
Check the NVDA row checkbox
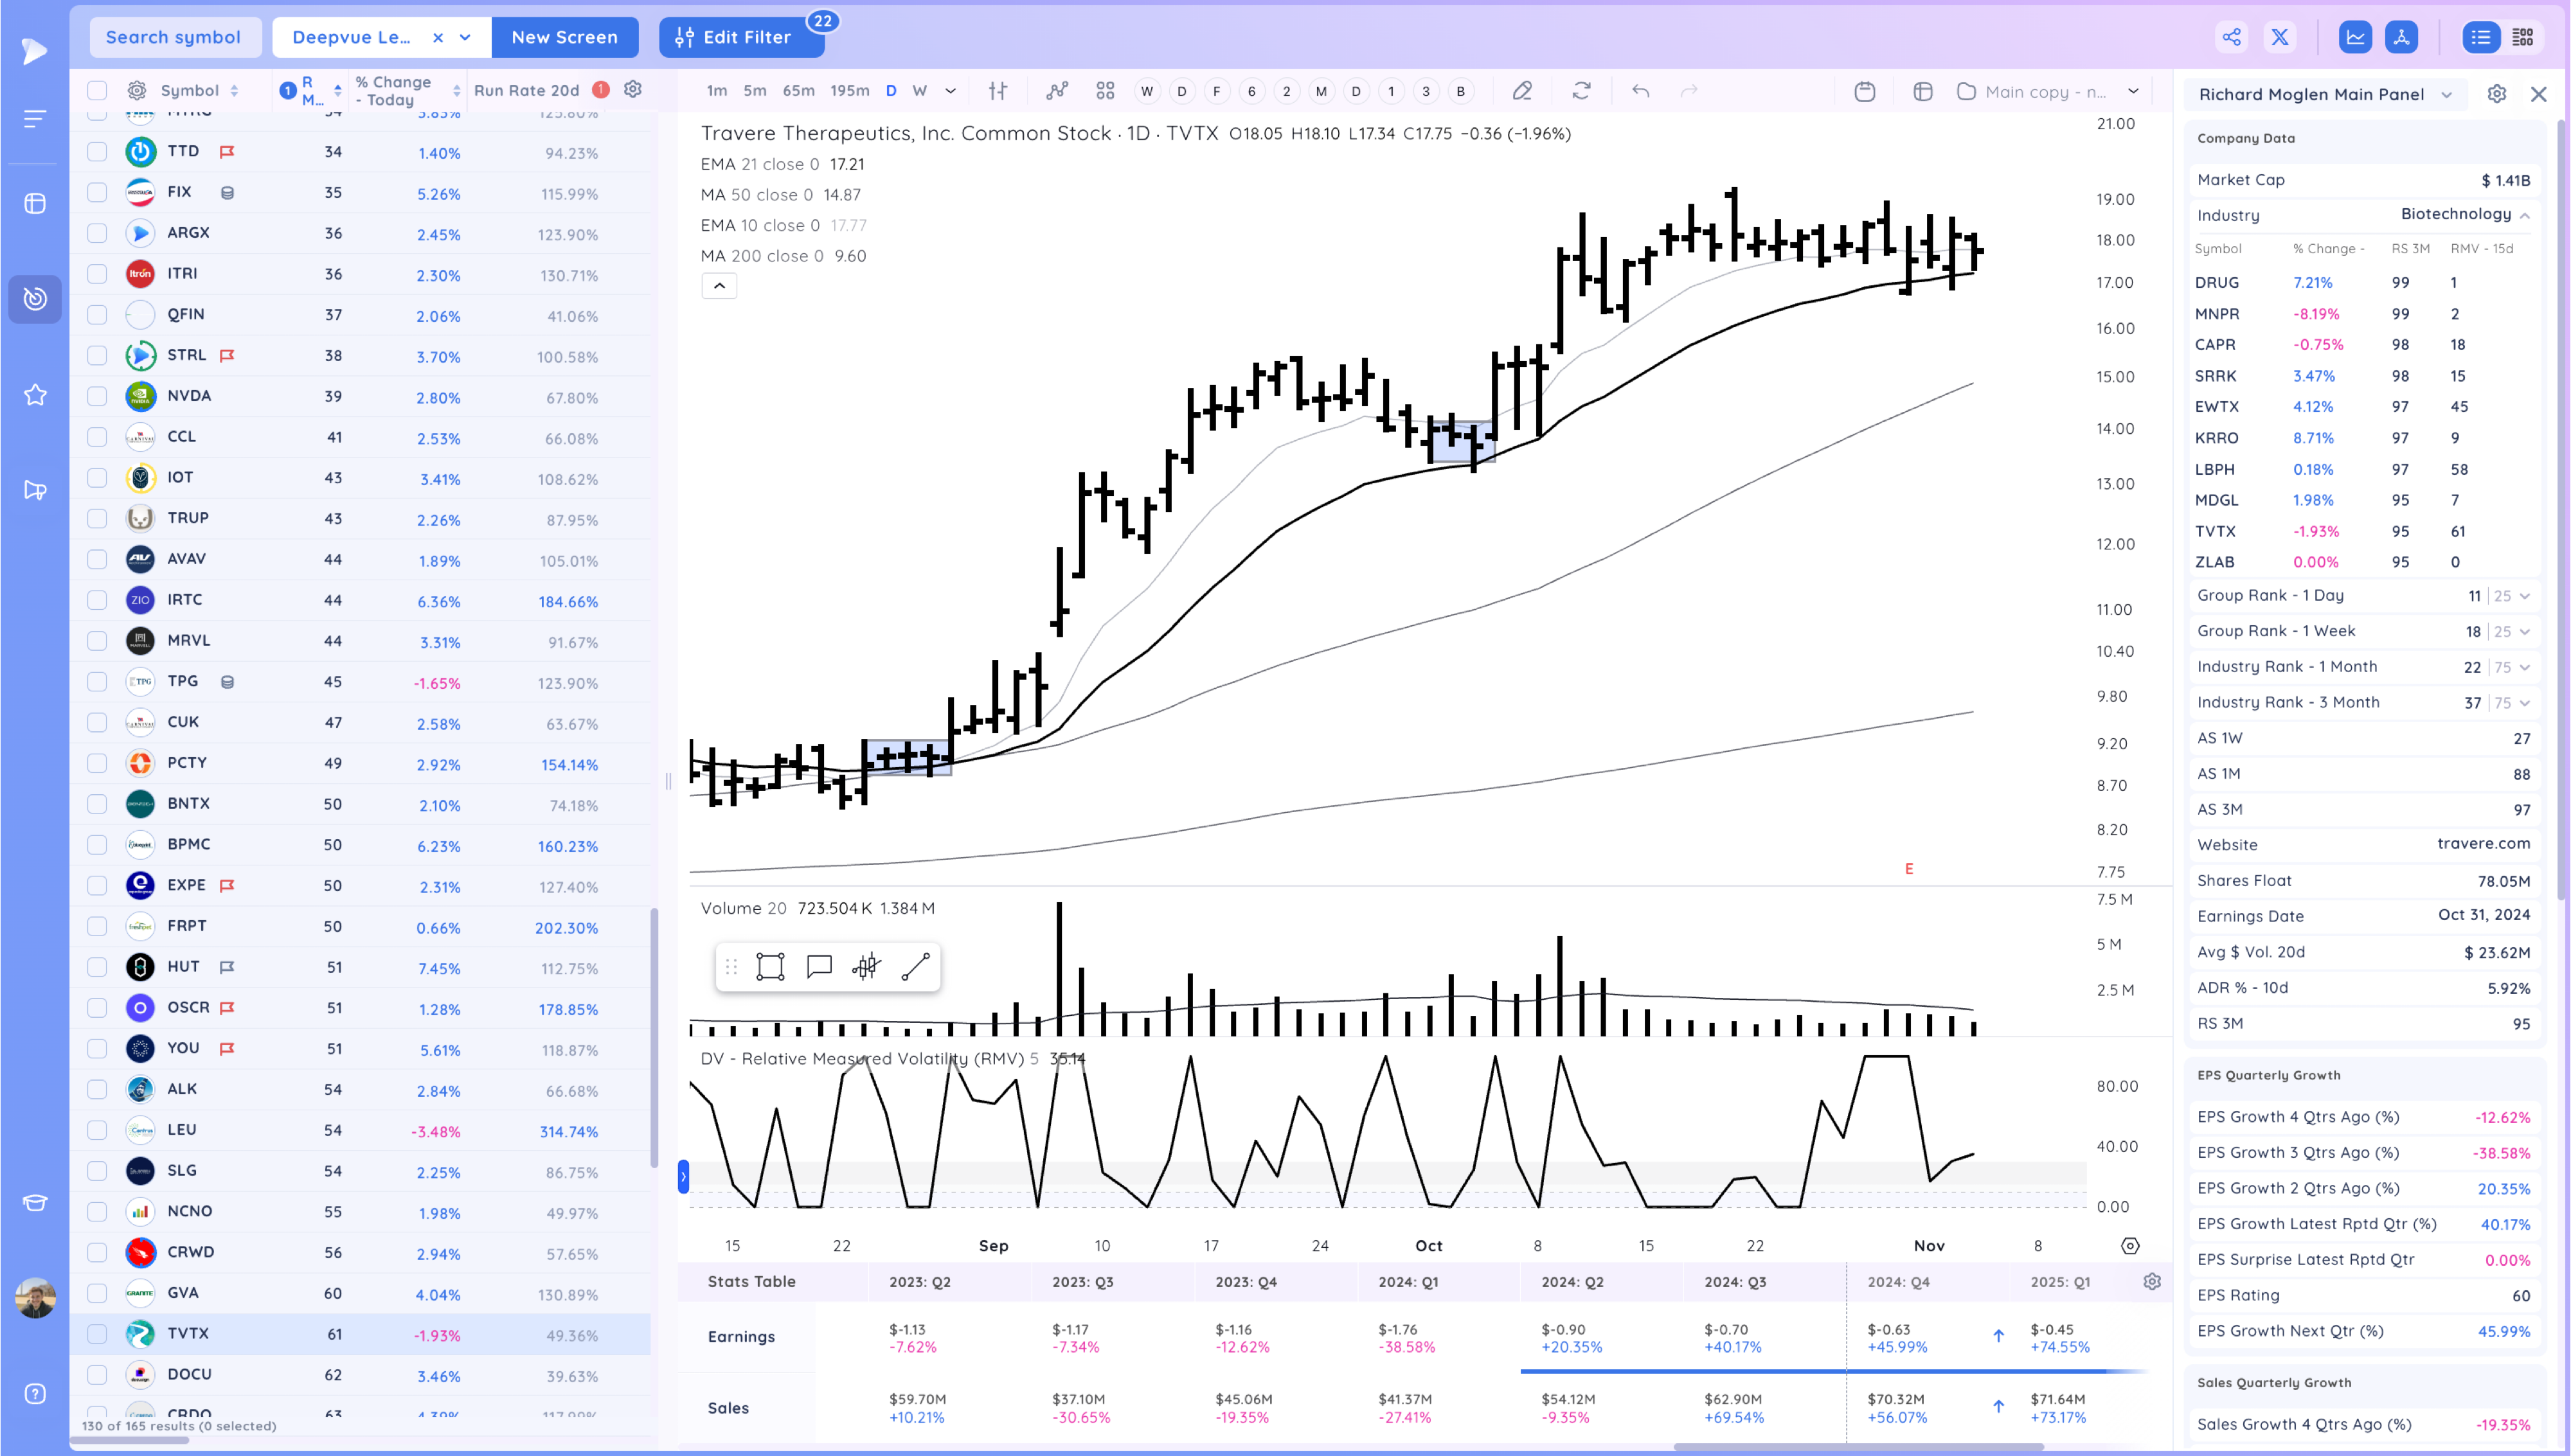click(97, 396)
